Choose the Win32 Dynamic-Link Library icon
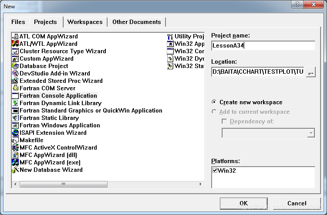This screenshot has width=327, height=215. [170, 58]
